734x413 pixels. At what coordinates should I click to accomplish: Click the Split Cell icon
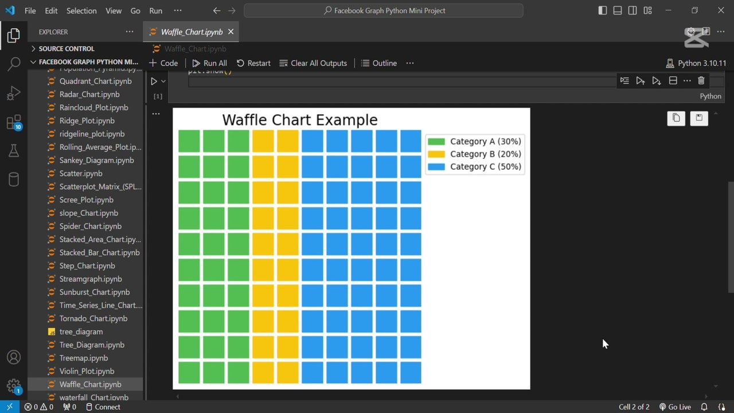tap(673, 81)
